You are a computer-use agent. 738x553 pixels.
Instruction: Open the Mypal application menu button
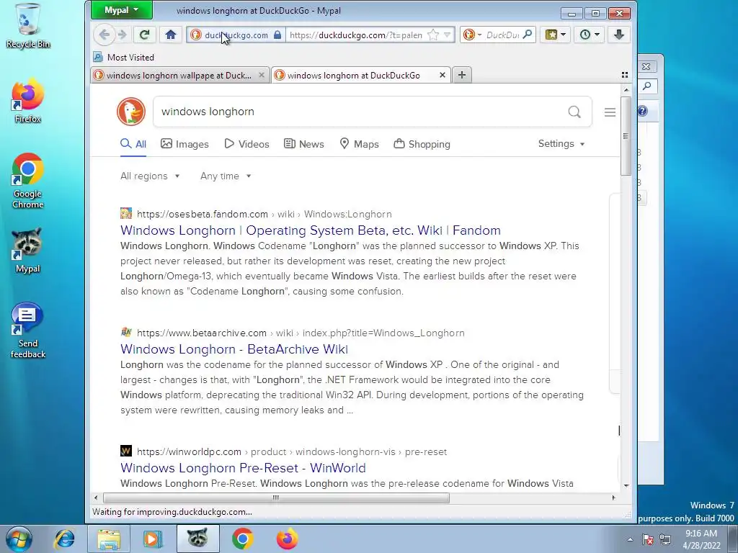click(121, 10)
